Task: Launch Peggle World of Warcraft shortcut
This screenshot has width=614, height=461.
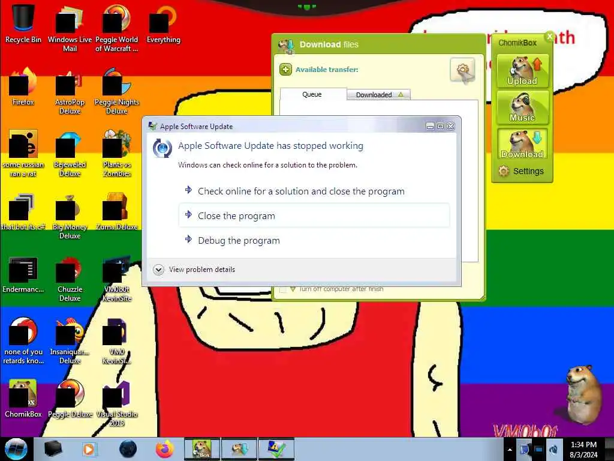Action: click(117, 28)
